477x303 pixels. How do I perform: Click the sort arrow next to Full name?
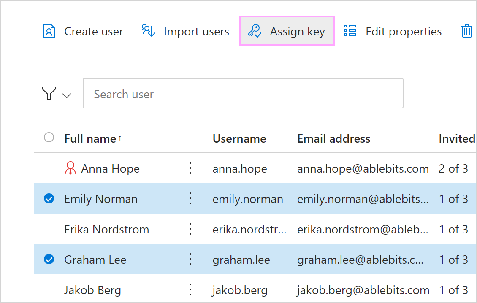(x=120, y=139)
